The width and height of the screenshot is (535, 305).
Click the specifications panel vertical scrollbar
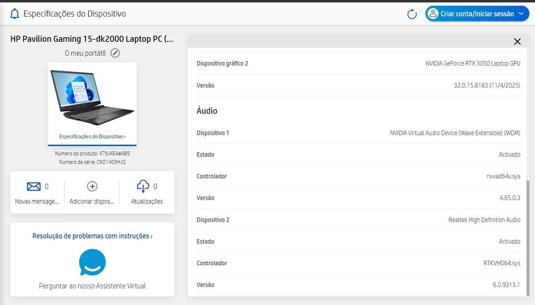529,238
